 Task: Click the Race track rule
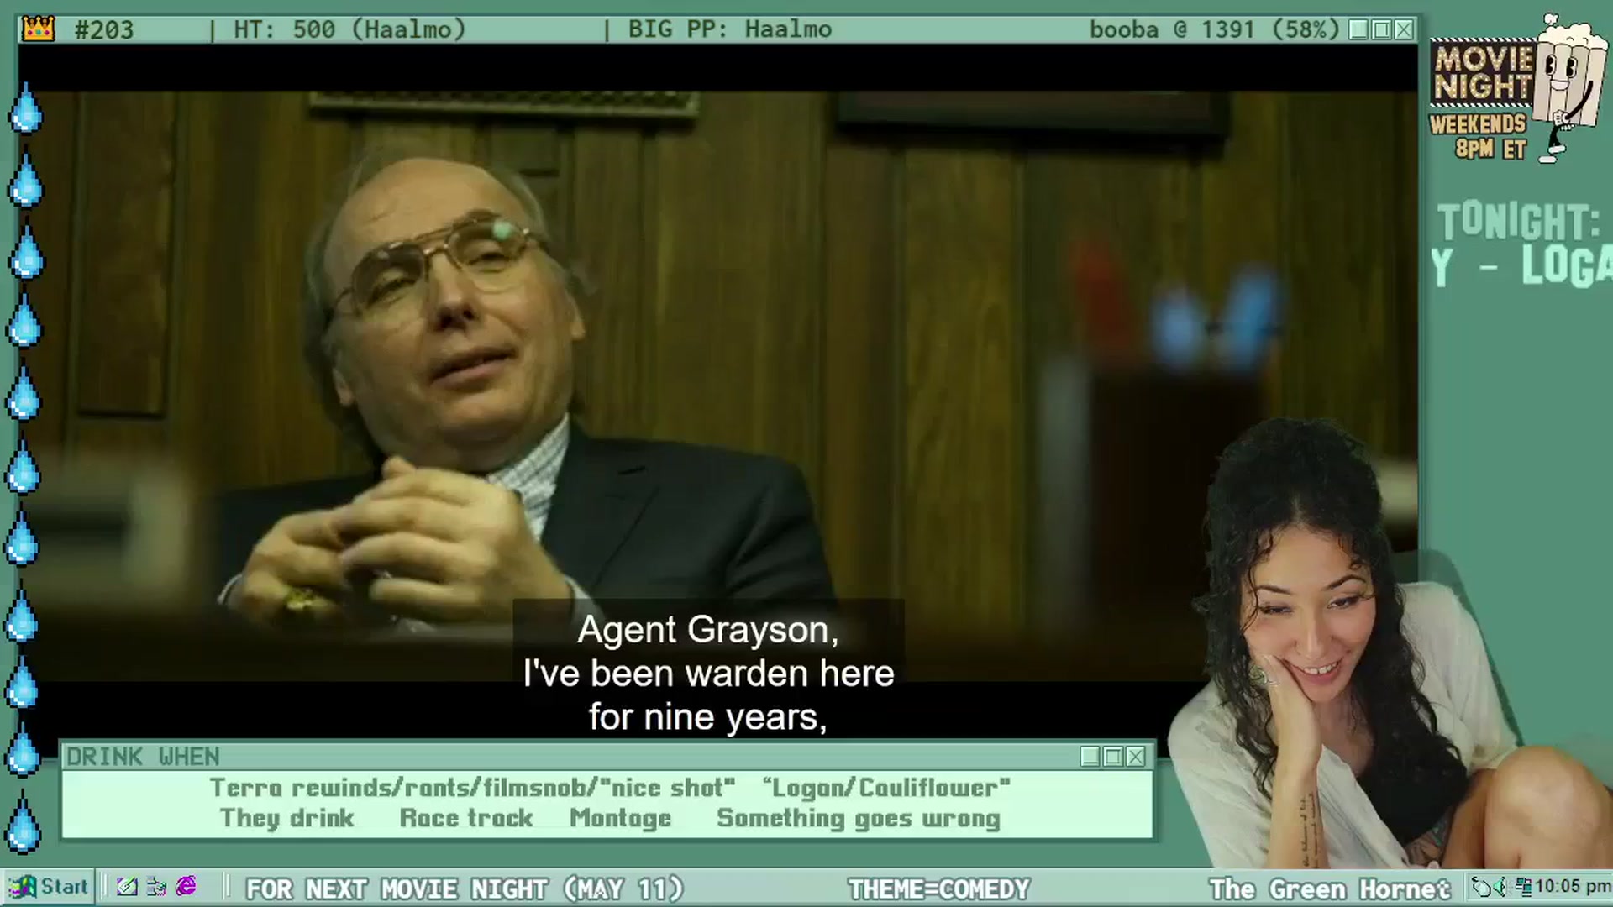(466, 818)
